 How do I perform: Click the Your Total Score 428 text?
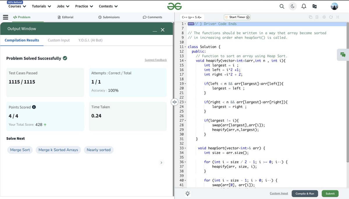pos(28,125)
